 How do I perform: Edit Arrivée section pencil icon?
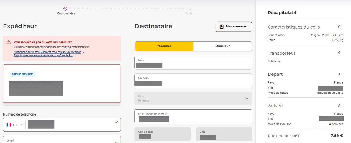[339, 105]
